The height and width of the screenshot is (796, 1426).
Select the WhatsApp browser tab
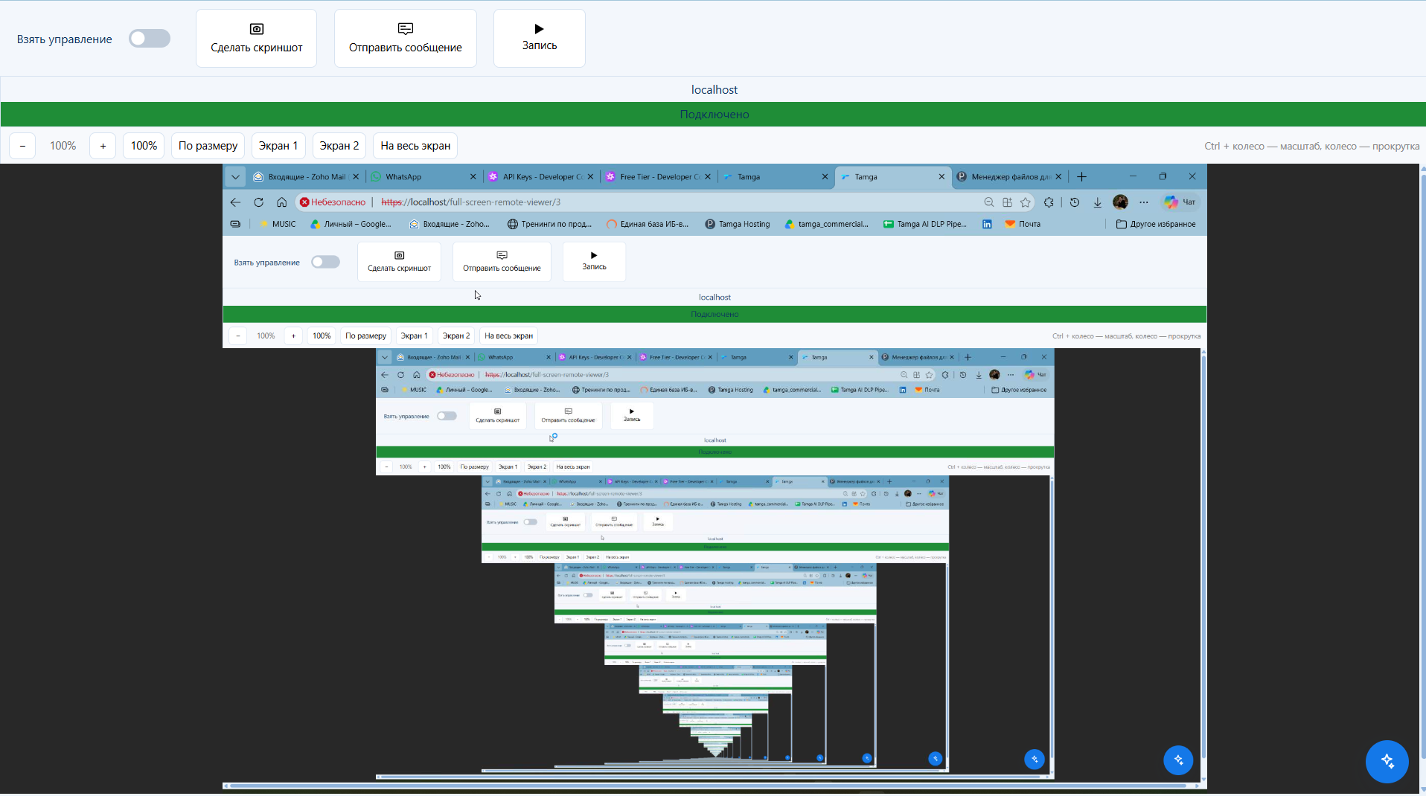(423, 177)
